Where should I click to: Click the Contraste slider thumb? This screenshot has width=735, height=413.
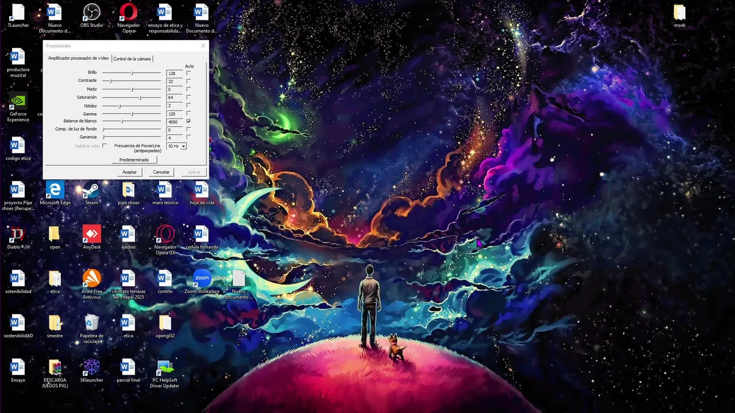coord(110,81)
